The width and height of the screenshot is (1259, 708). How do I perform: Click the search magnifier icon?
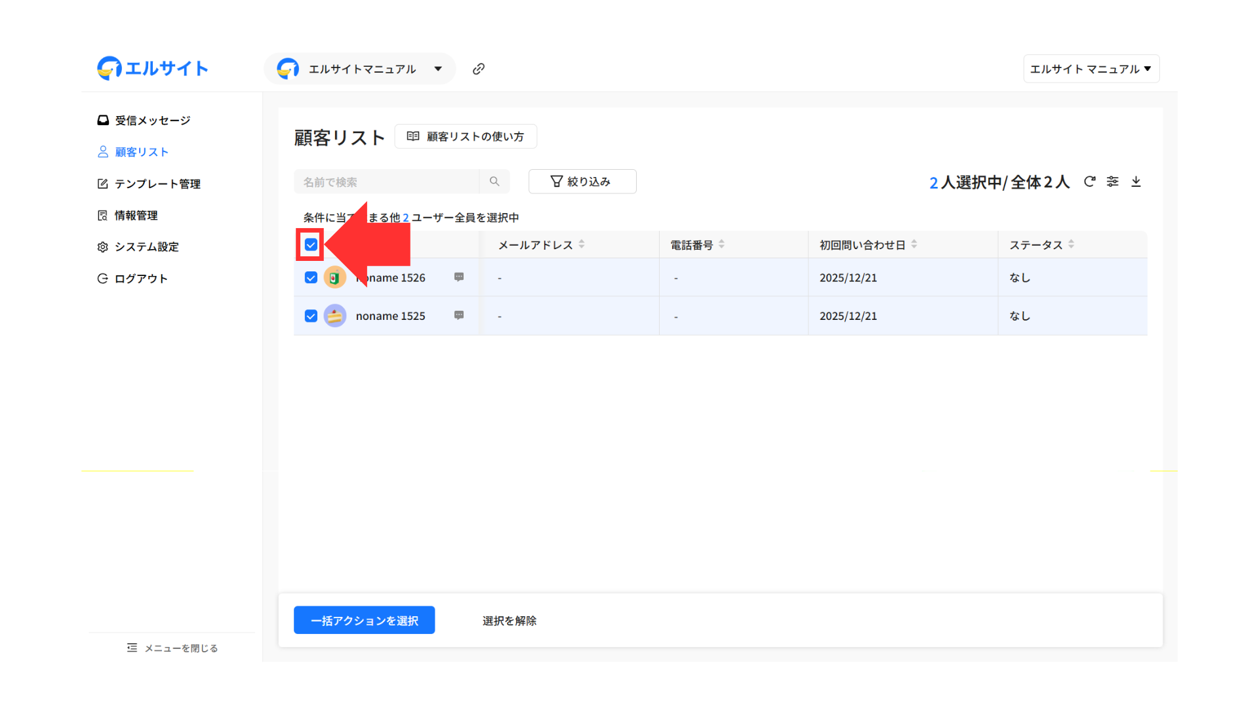click(494, 182)
